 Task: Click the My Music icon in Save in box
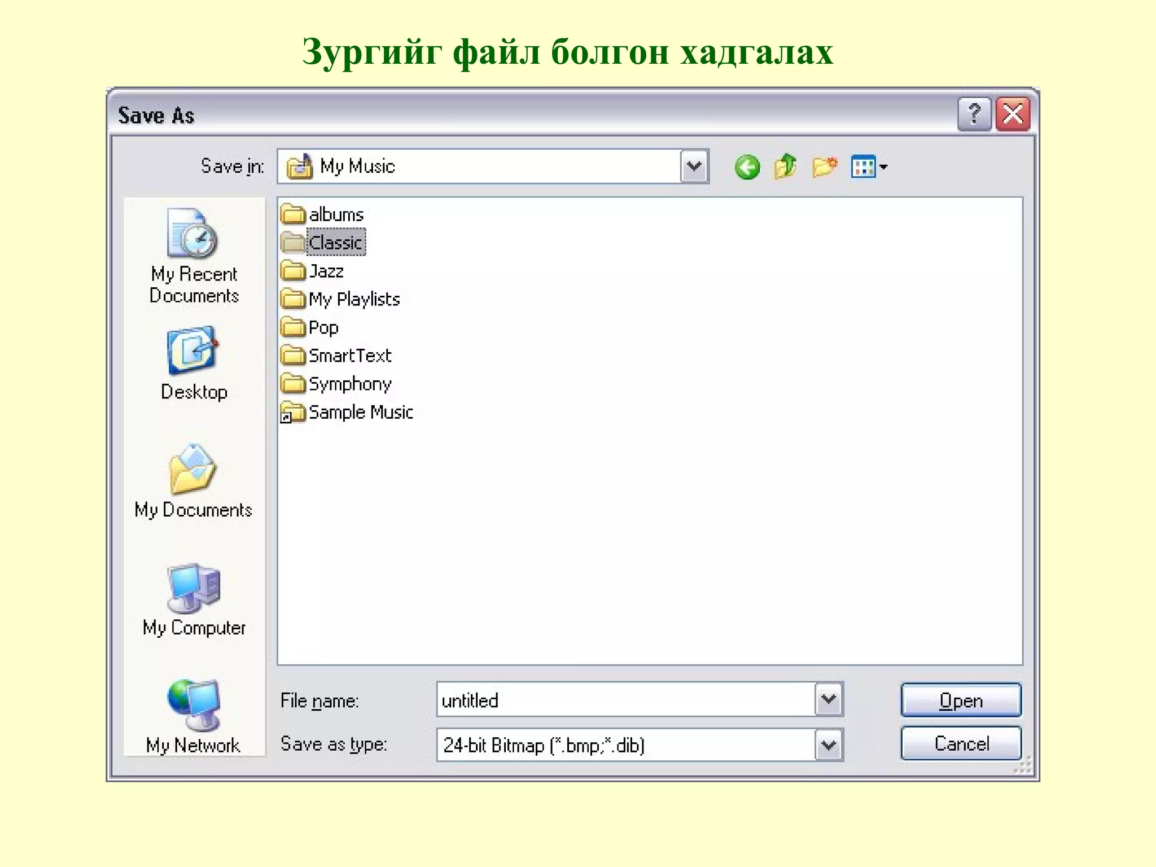(299, 167)
